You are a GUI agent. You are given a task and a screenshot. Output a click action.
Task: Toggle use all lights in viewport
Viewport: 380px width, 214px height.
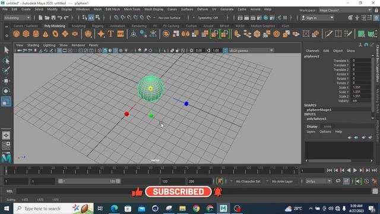click(126, 51)
